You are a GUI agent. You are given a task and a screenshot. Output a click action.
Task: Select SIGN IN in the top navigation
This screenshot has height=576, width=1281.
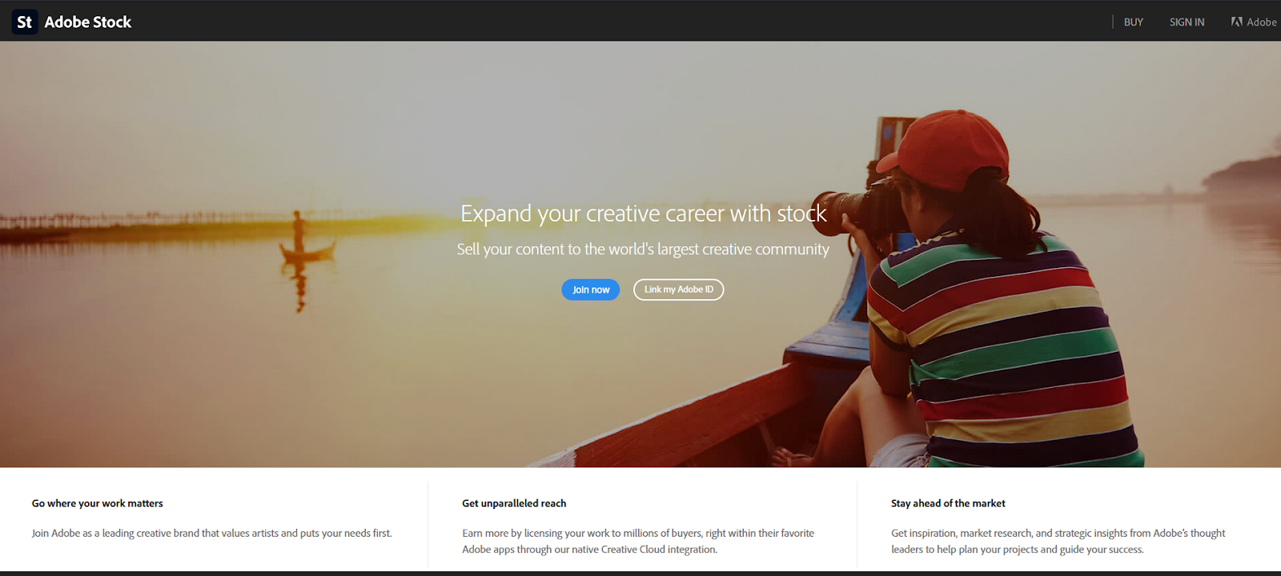tap(1187, 22)
